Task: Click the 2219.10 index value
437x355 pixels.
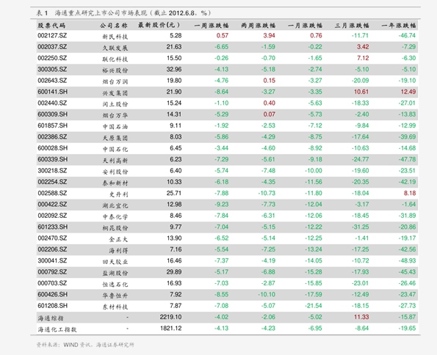Action: (170, 317)
